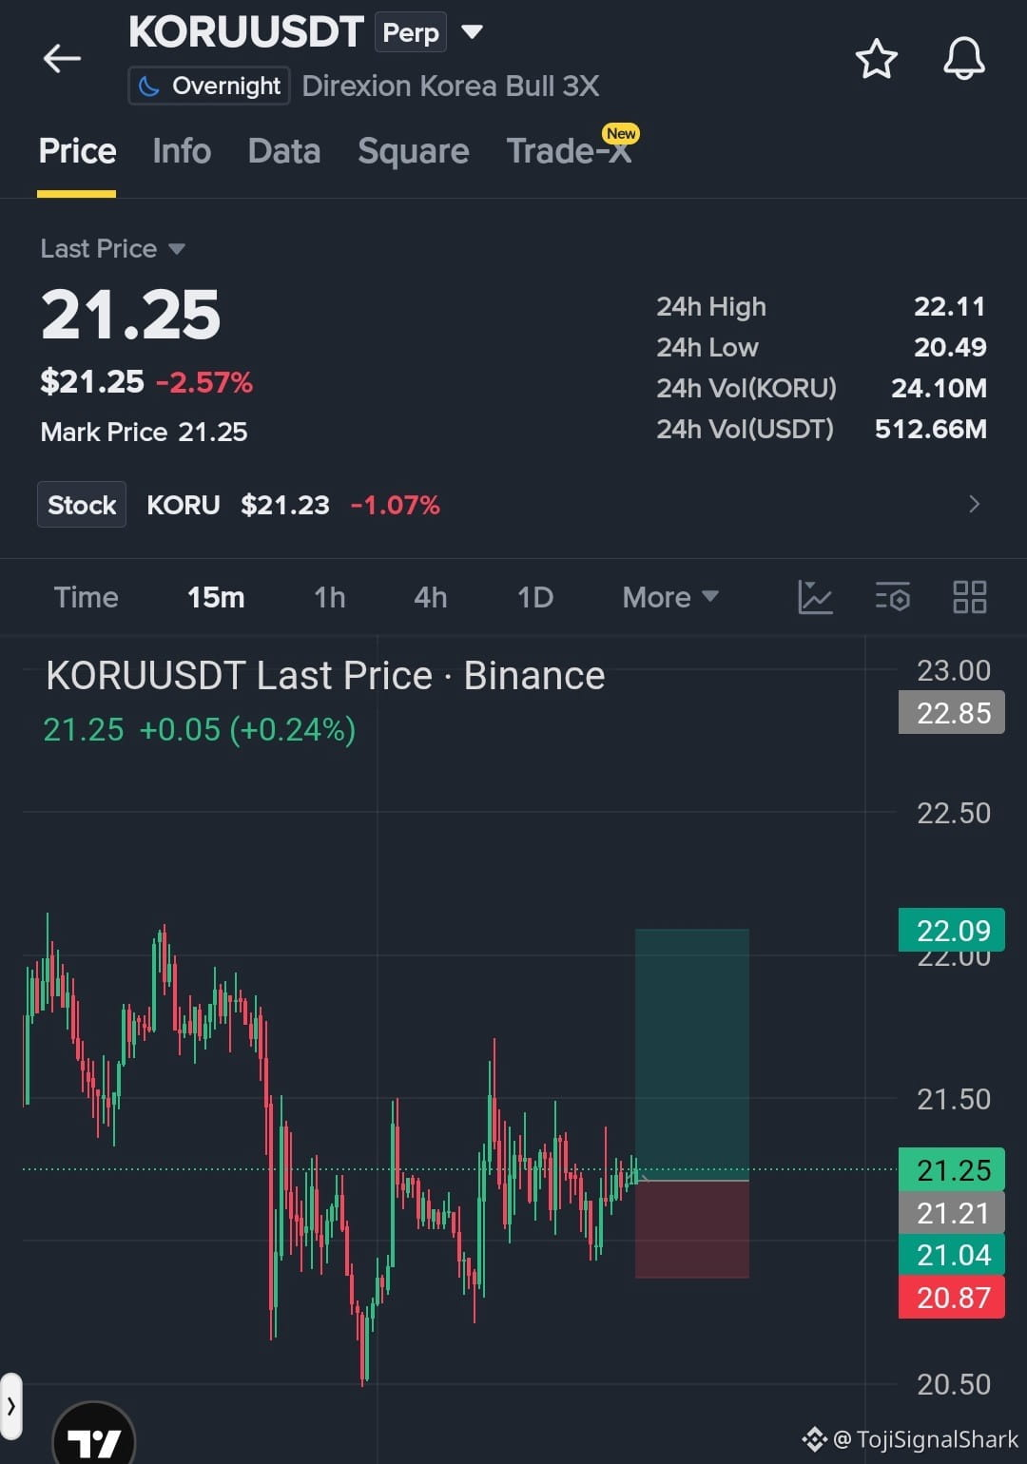
Task: Click the 21.21 grey price label
Action: (952, 1213)
